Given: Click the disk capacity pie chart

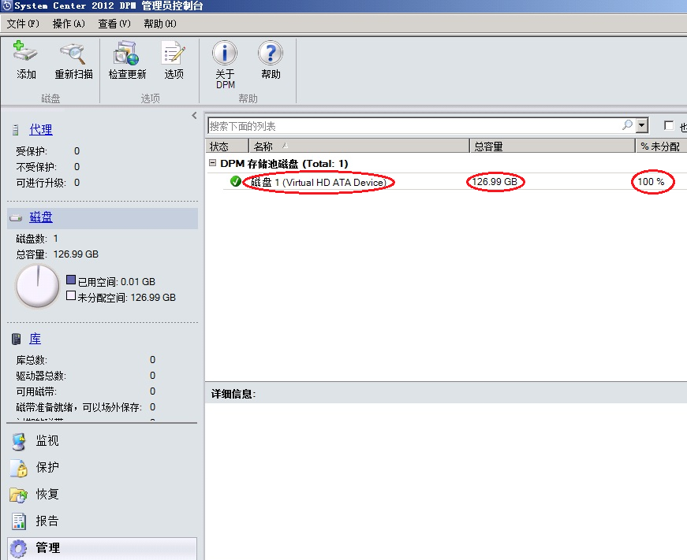Looking at the screenshot, I should pos(37,286).
